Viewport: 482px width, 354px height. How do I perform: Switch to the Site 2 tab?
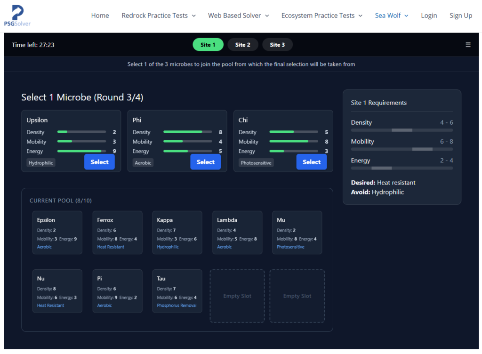[243, 45]
